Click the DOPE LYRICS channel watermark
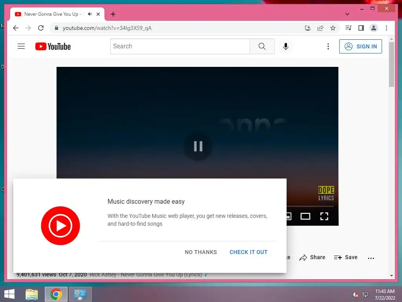Viewport: 402px width, 302px height. [326, 193]
